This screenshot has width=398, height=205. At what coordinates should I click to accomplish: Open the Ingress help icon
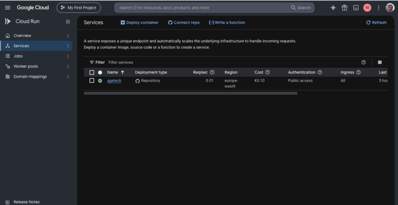click(x=358, y=72)
